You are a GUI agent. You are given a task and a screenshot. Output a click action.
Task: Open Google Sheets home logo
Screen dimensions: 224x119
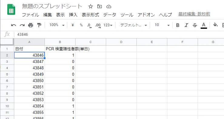tap(11, 10)
